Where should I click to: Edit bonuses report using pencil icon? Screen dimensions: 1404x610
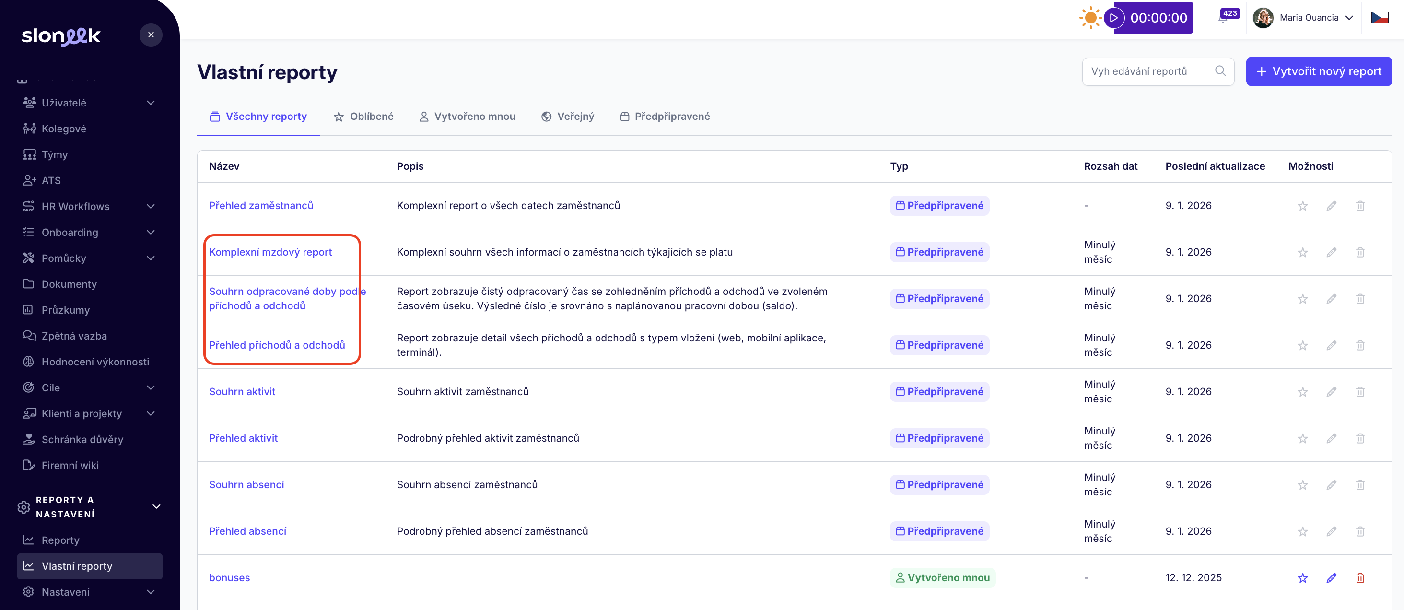tap(1331, 578)
